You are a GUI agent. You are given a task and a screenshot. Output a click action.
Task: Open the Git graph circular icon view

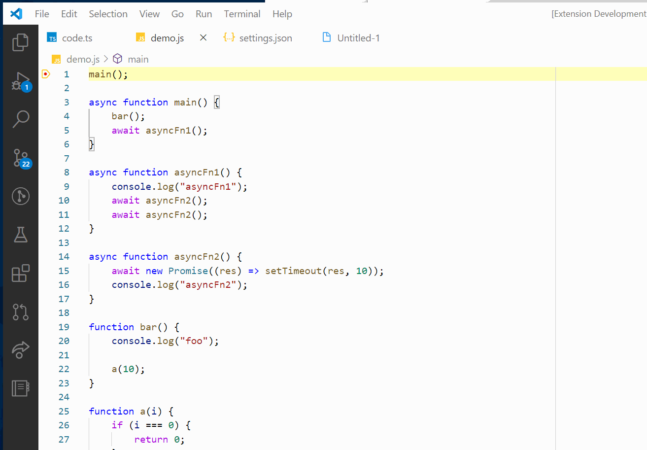click(x=20, y=196)
